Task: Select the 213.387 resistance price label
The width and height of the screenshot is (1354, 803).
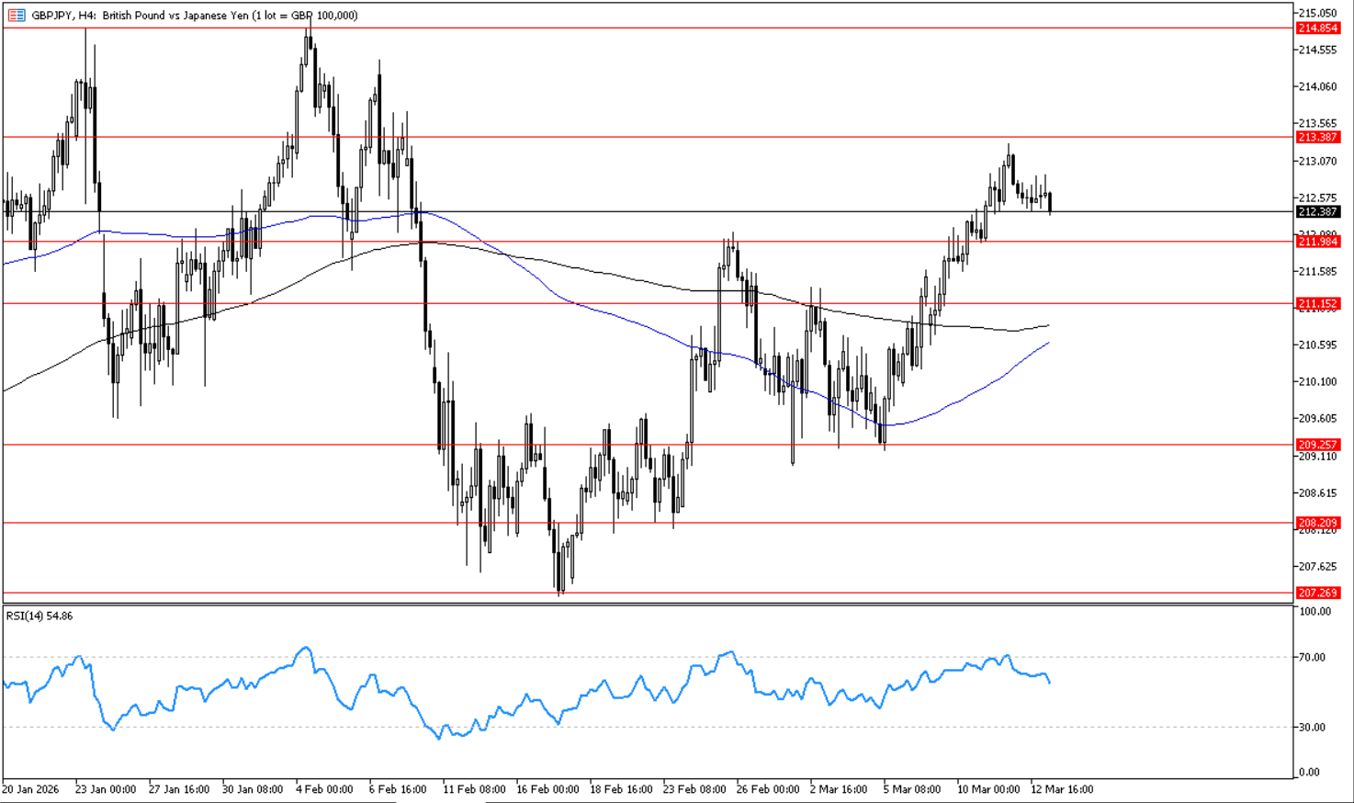Action: tap(1317, 137)
